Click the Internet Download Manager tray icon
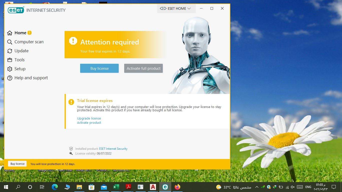The image size is (342, 192). point(275,187)
